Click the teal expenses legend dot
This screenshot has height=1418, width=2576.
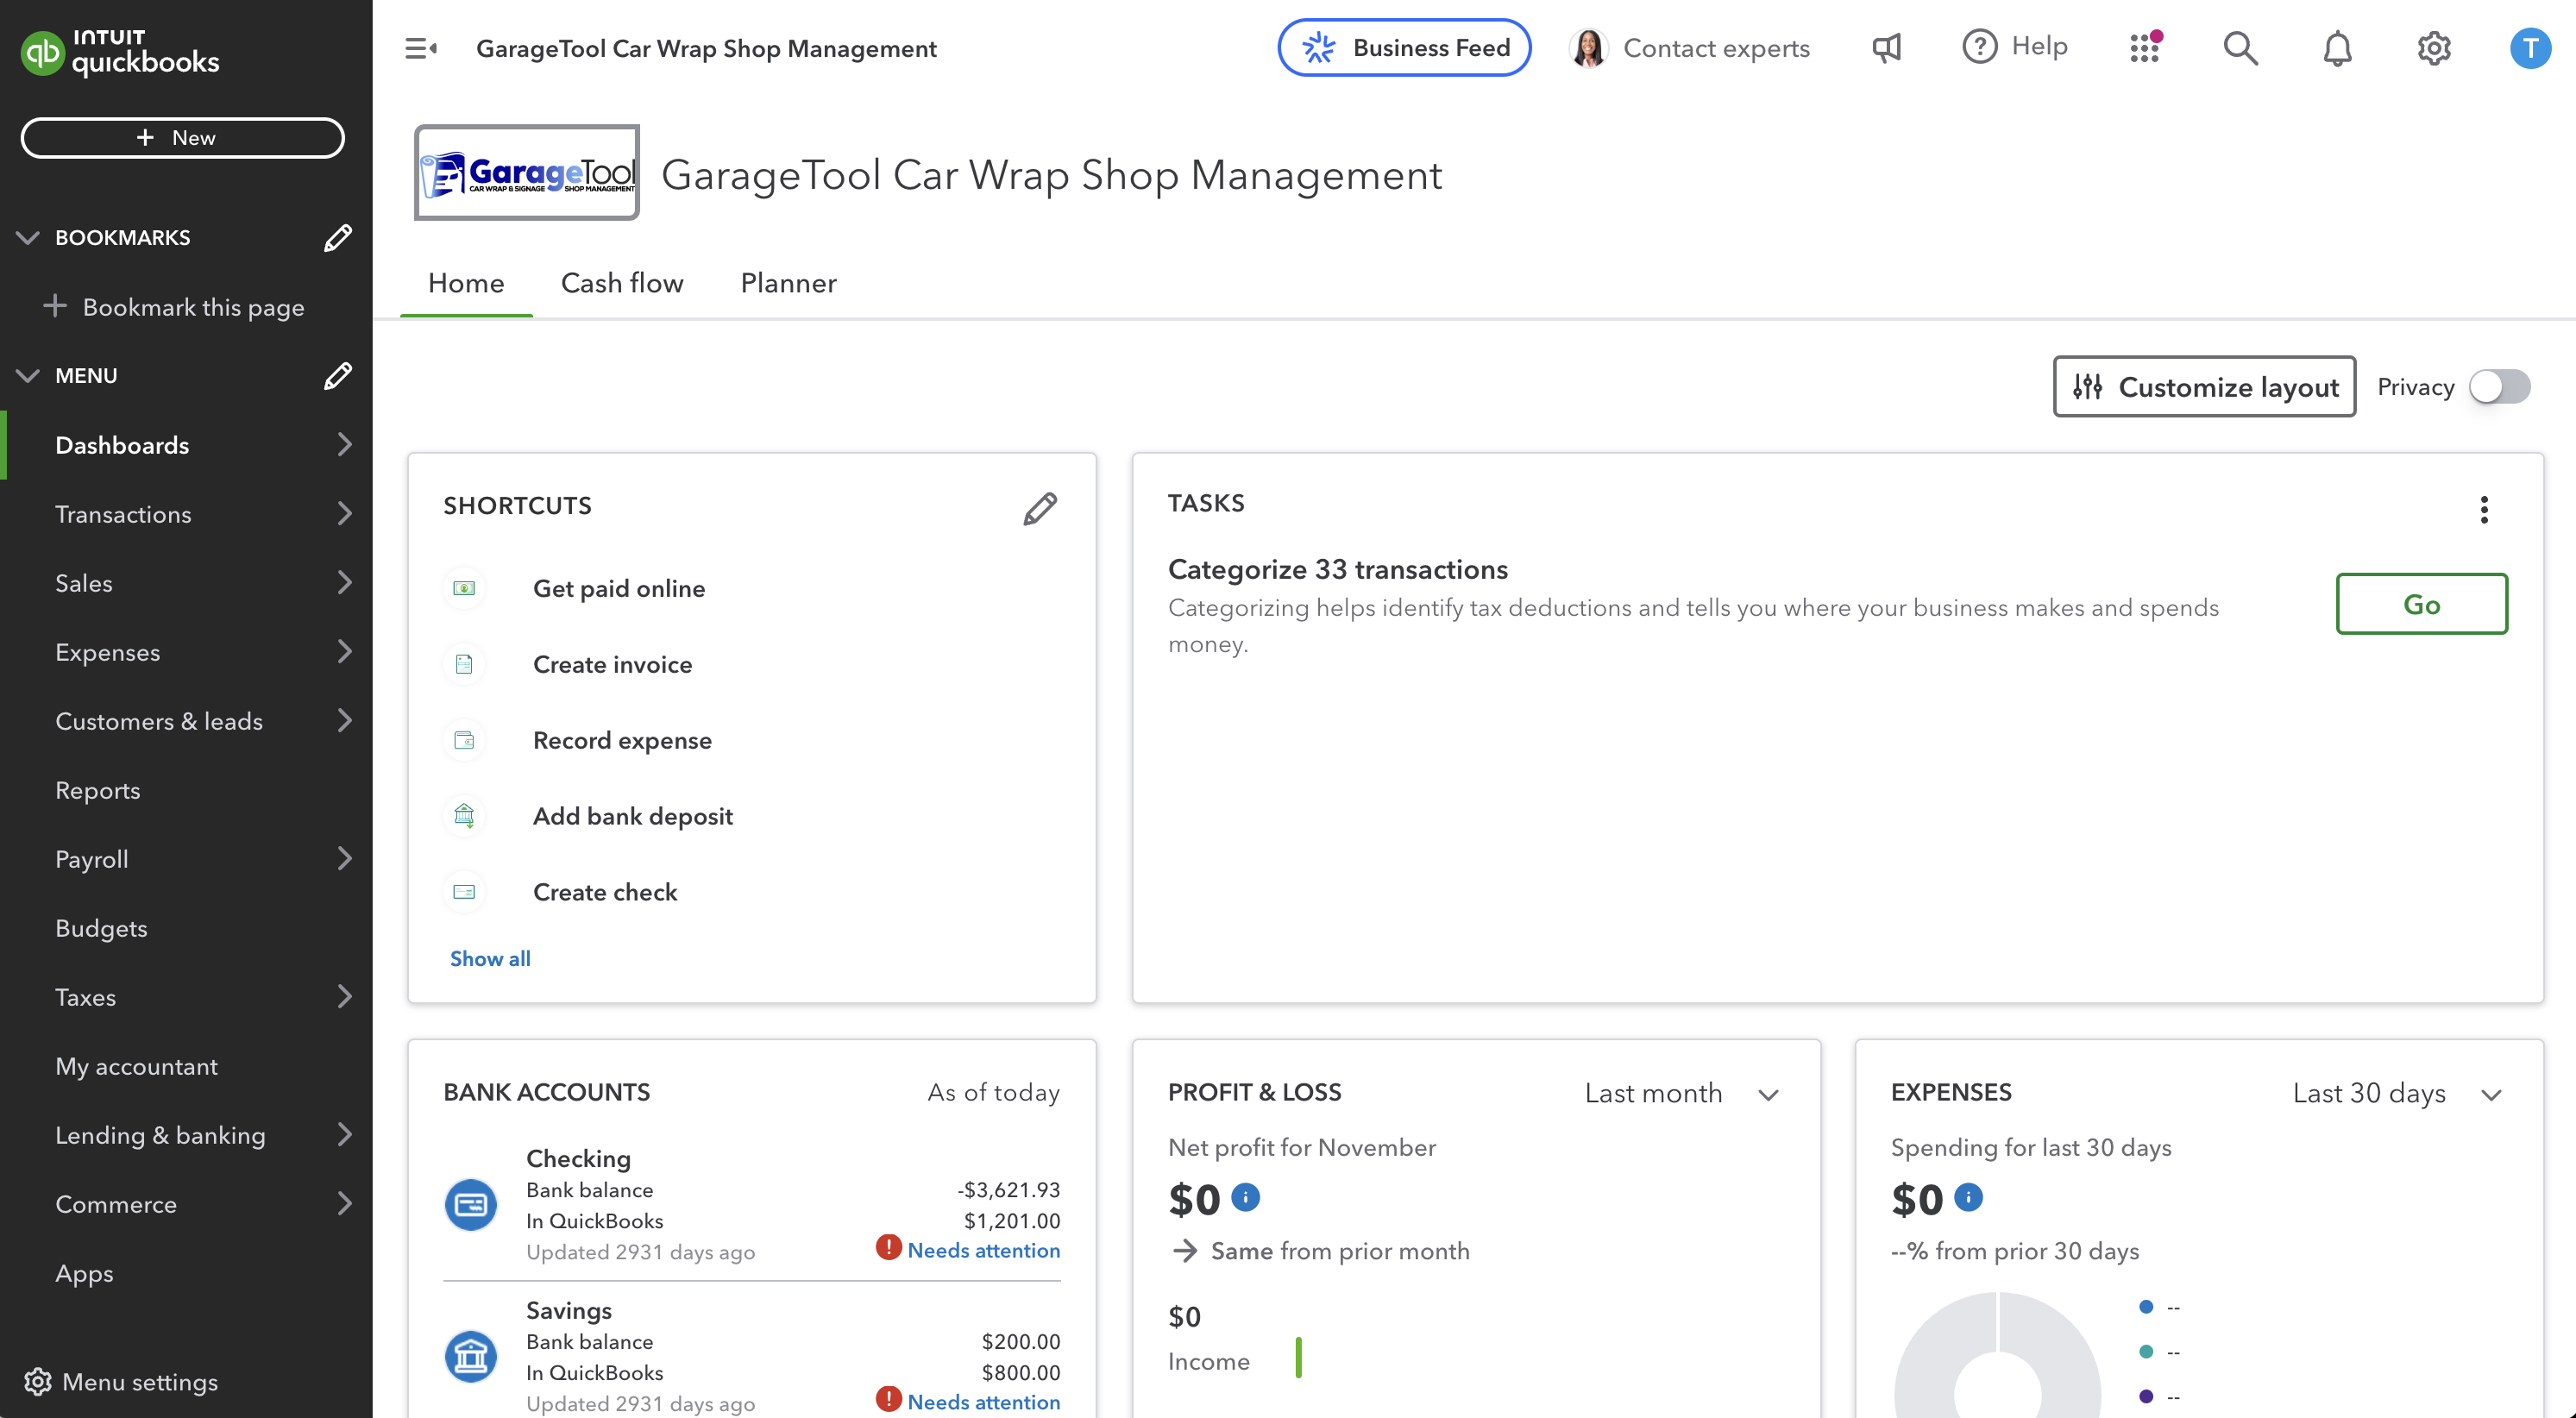tap(2145, 1352)
